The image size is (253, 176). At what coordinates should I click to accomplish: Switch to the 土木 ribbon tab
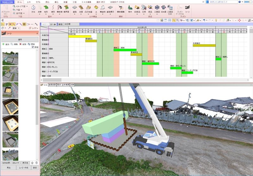29,2
